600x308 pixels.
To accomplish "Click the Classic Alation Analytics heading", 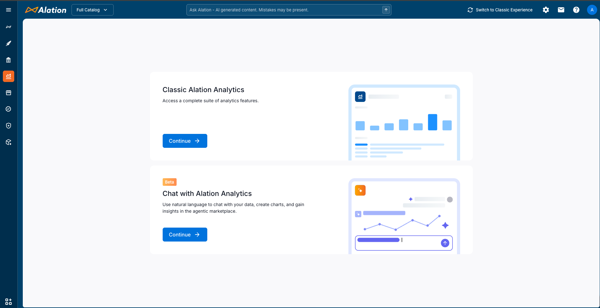I will (x=203, y=90).
